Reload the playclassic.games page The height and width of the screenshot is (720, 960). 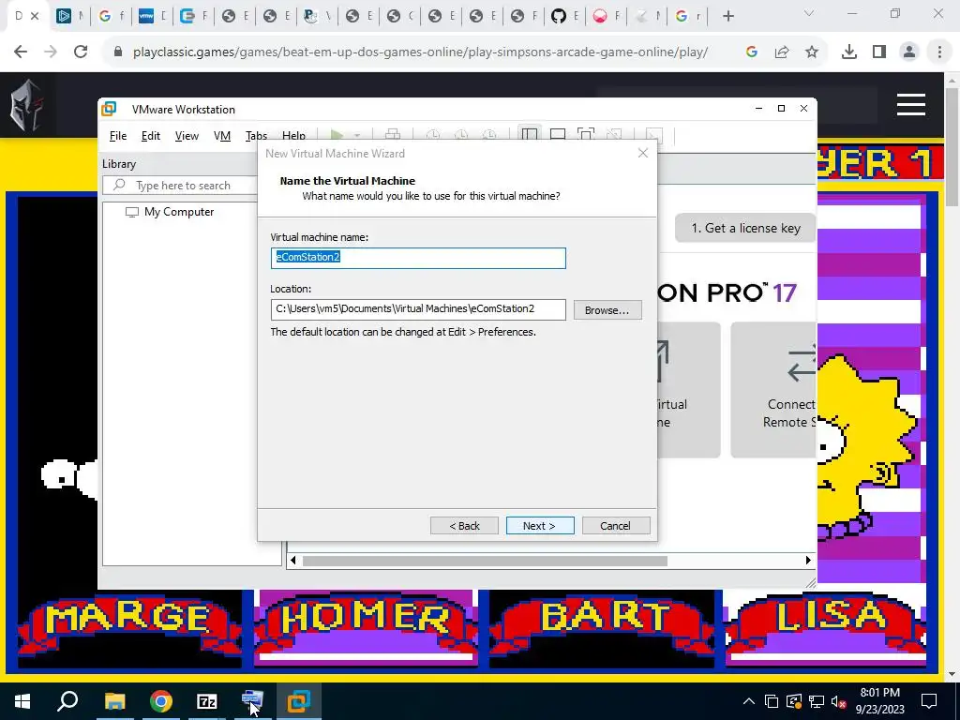(x=81, y=52)
